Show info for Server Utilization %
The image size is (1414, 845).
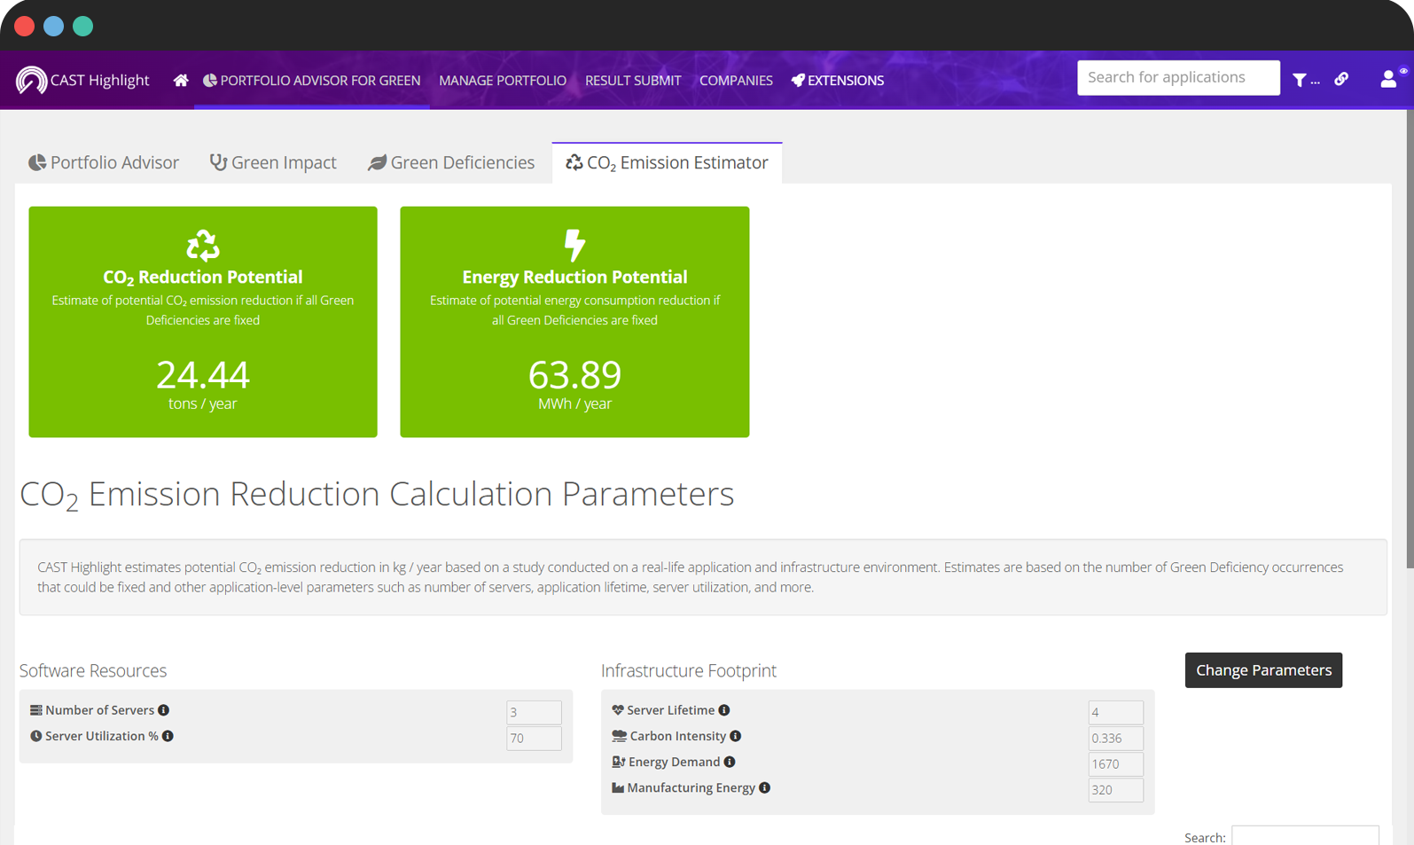168,736
